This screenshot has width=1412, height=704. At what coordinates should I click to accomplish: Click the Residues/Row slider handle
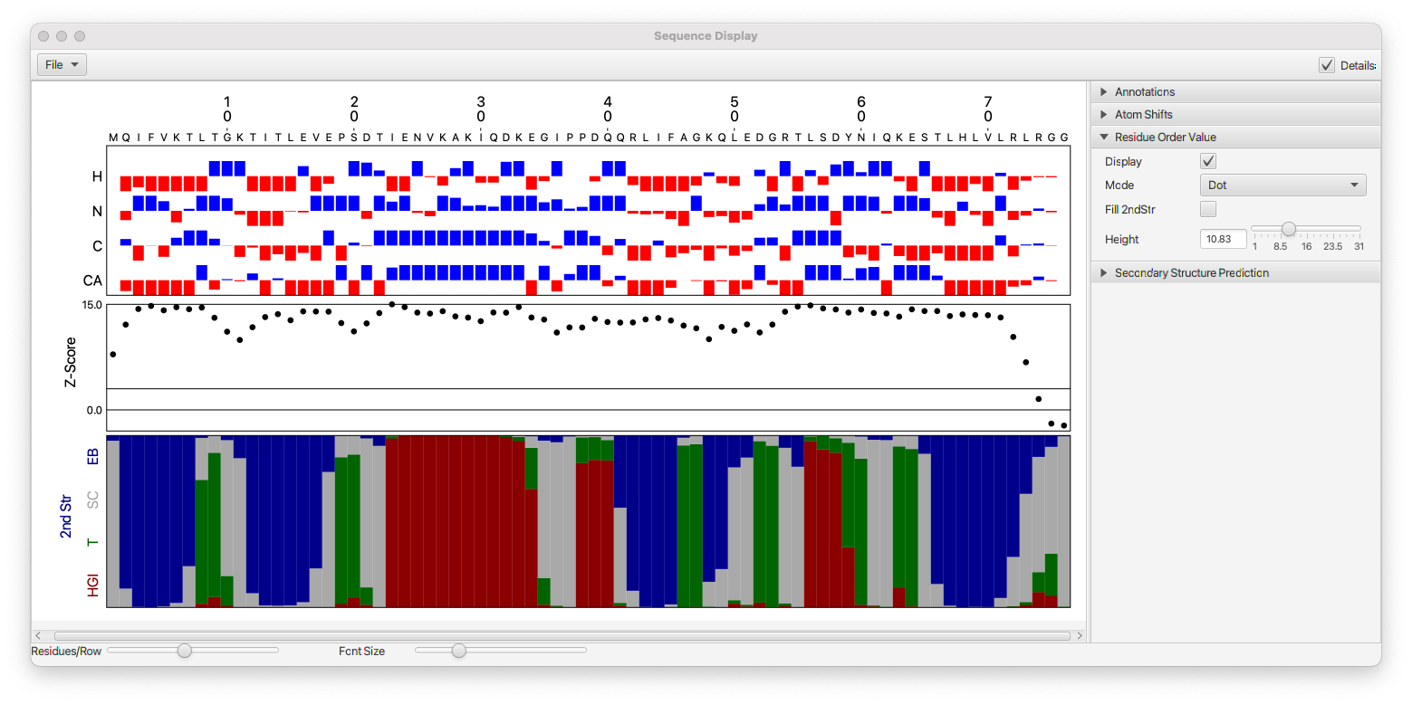[x=185, y=651]
